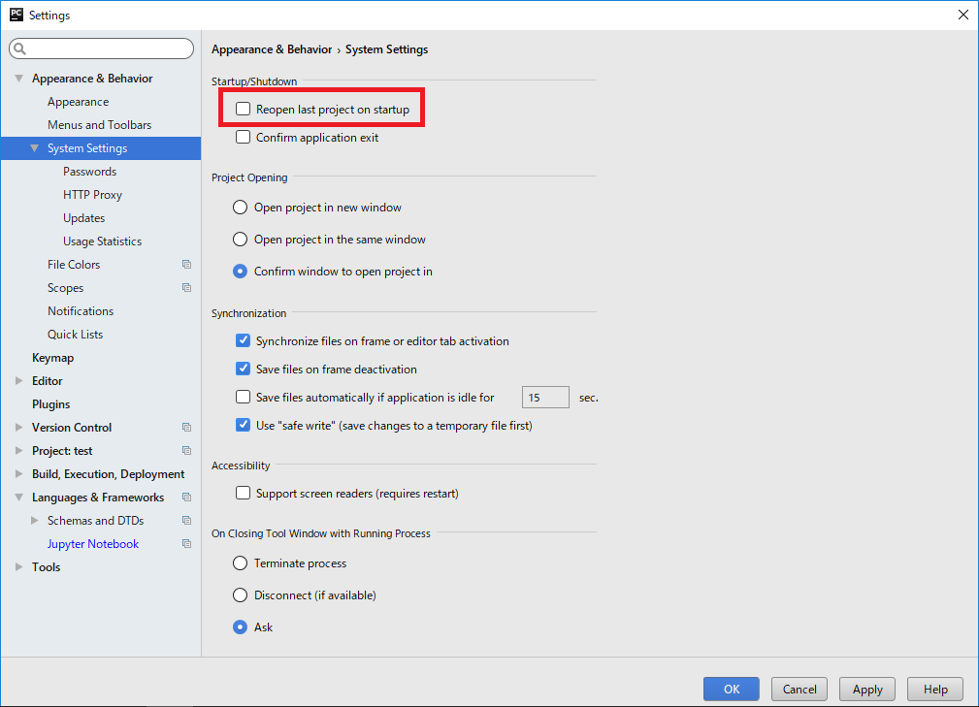Expand the Build, Execution, Deployment node
Image resolution: width=979 pixels, height=707 pixels.
19,474
